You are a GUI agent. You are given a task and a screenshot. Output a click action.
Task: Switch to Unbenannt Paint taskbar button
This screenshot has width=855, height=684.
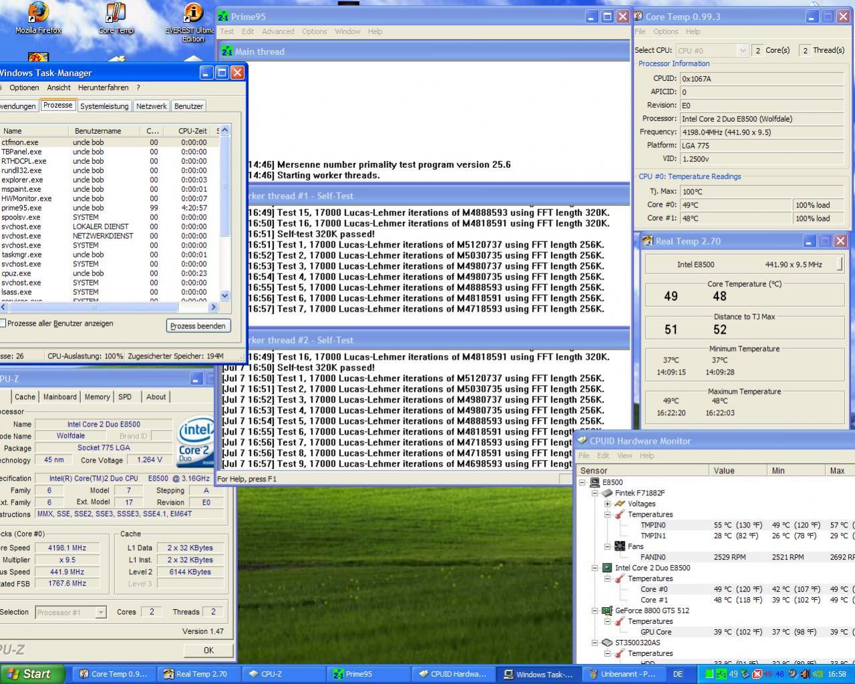(623, 674)
